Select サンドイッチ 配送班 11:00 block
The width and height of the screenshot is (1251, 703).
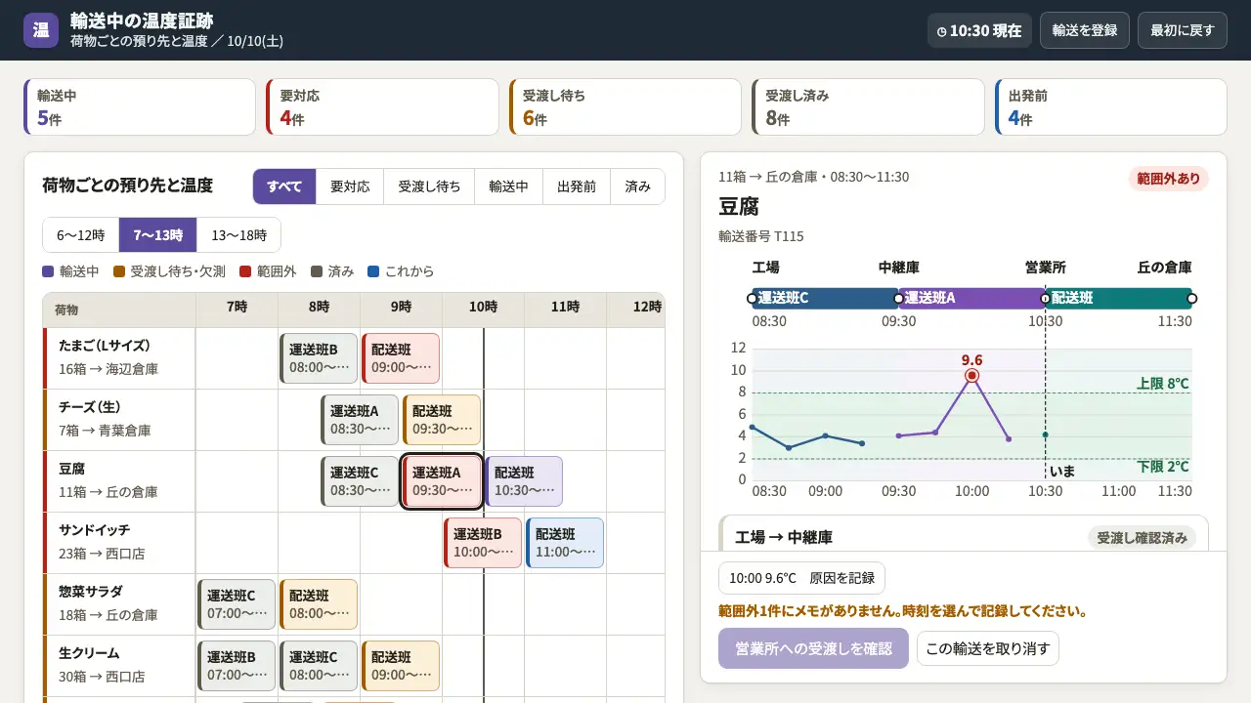tap(565, 543)
